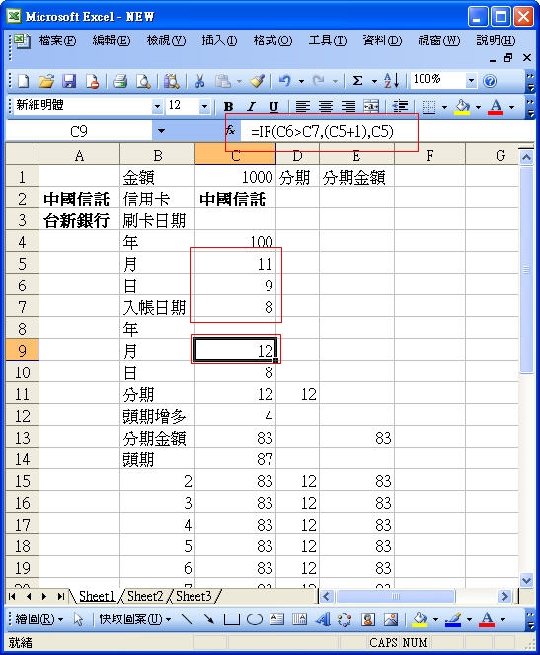This screenshot has height=655, width=540.
Task: Open the 檔案(F) menu
Action: pos(57,41)
